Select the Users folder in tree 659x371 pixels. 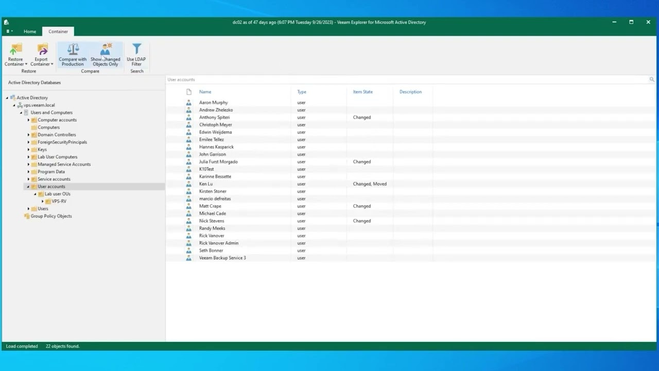(43, 209)
